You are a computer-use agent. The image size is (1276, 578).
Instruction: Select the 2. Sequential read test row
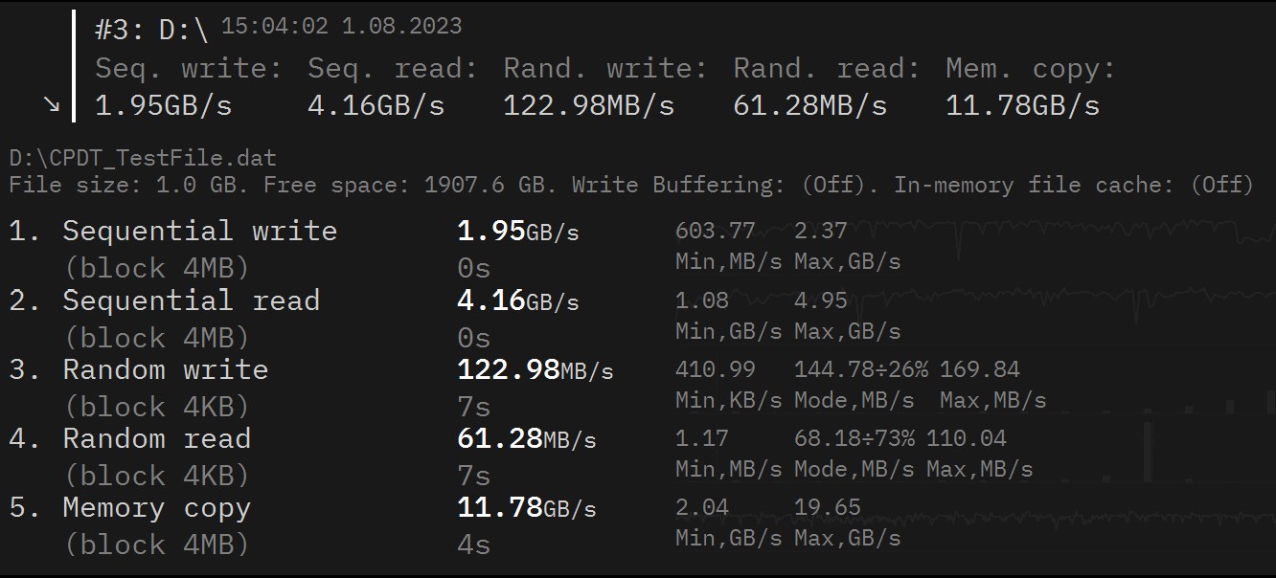pyautogui.click(x=191, y=301)
